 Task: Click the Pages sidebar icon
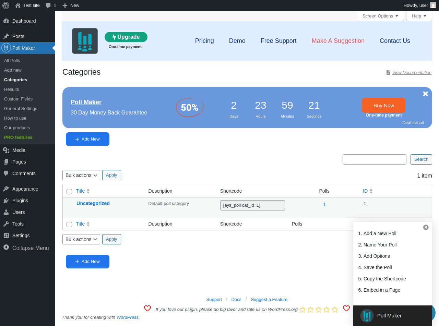pos(6,162)
